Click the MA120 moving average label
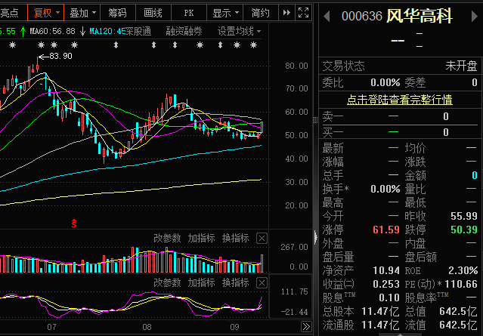 107,31
